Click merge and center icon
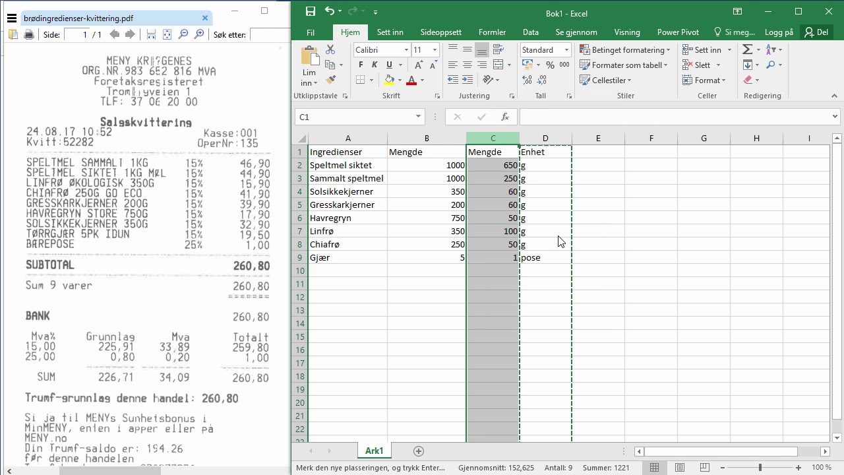The image size is (844, 475). coord(498,65)
